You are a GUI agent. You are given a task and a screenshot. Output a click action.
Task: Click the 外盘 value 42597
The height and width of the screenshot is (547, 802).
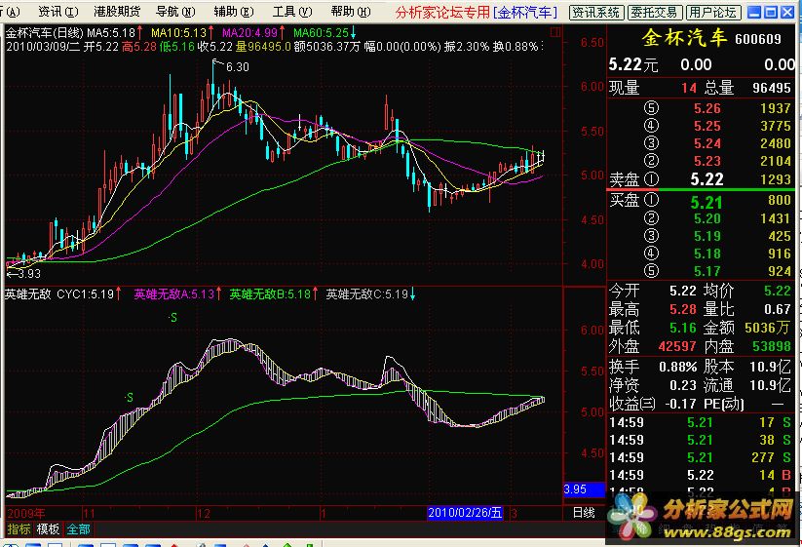pos(677,347)
